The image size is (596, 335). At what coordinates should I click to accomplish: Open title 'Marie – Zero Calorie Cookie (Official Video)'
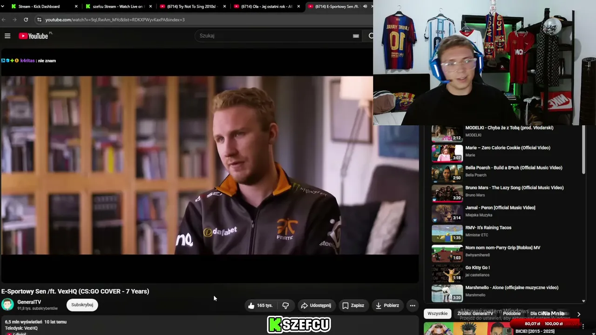tap(508, 148)
